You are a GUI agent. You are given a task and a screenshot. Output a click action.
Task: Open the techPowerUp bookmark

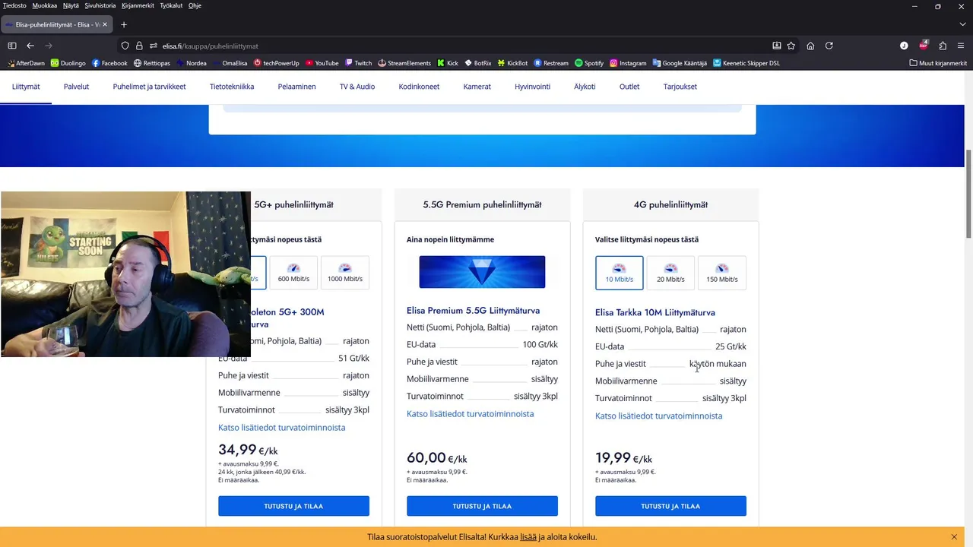276,63
